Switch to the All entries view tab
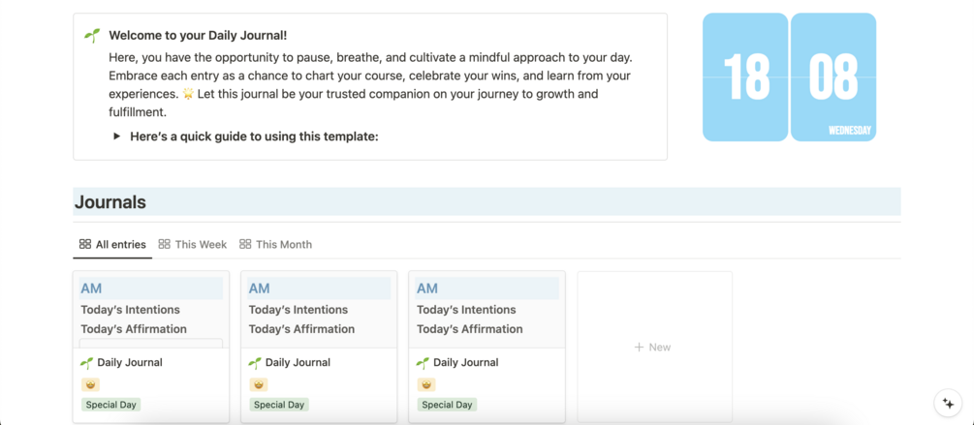Viewport: 974px width, 425px height. pyautogui.click(x=112, y=245)
